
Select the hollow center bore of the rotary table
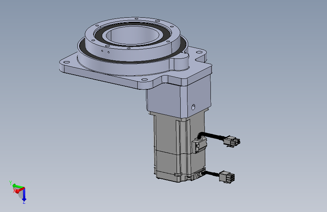click(133, 35)
